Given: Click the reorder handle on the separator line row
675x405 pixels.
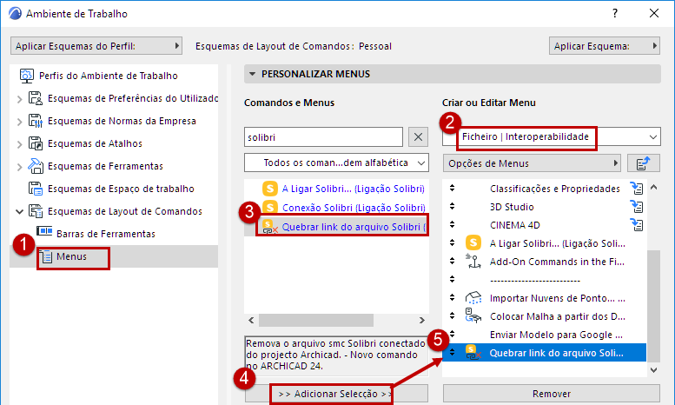Looking at the screenshot, I should (x=452, y=279).
